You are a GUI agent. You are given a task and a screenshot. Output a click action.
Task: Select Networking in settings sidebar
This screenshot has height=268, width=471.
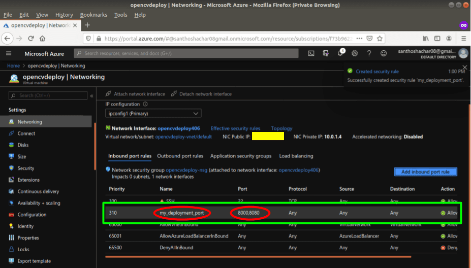point(46,122)
